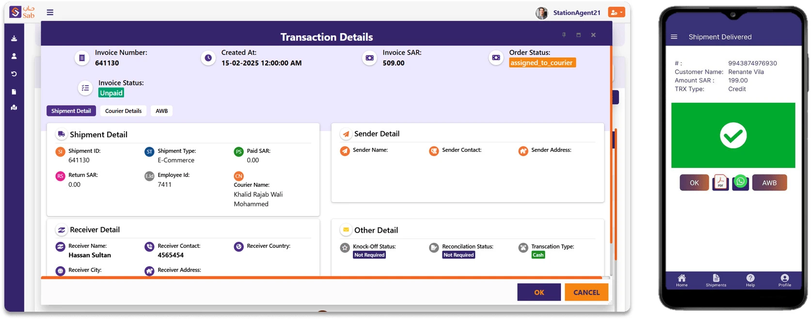Click the Created At clock icon

(x=208, y=58)
